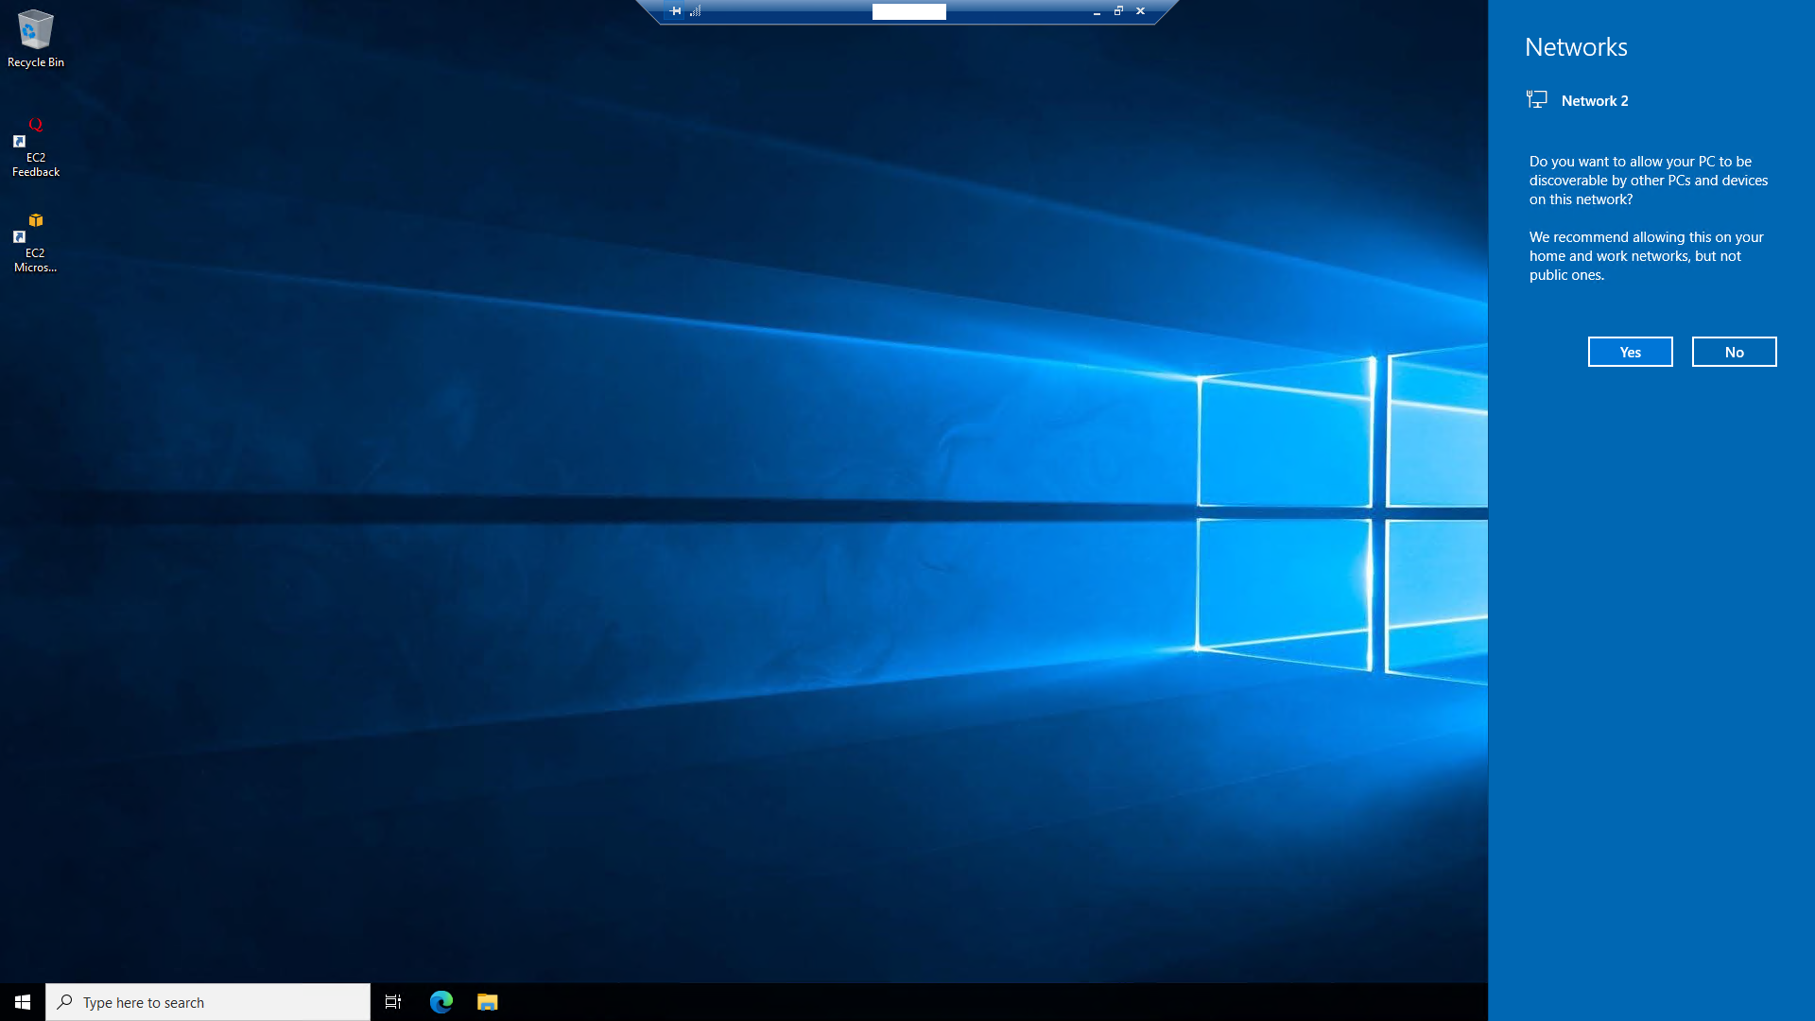Open the Windows Start menu

tap(23, 1002)
